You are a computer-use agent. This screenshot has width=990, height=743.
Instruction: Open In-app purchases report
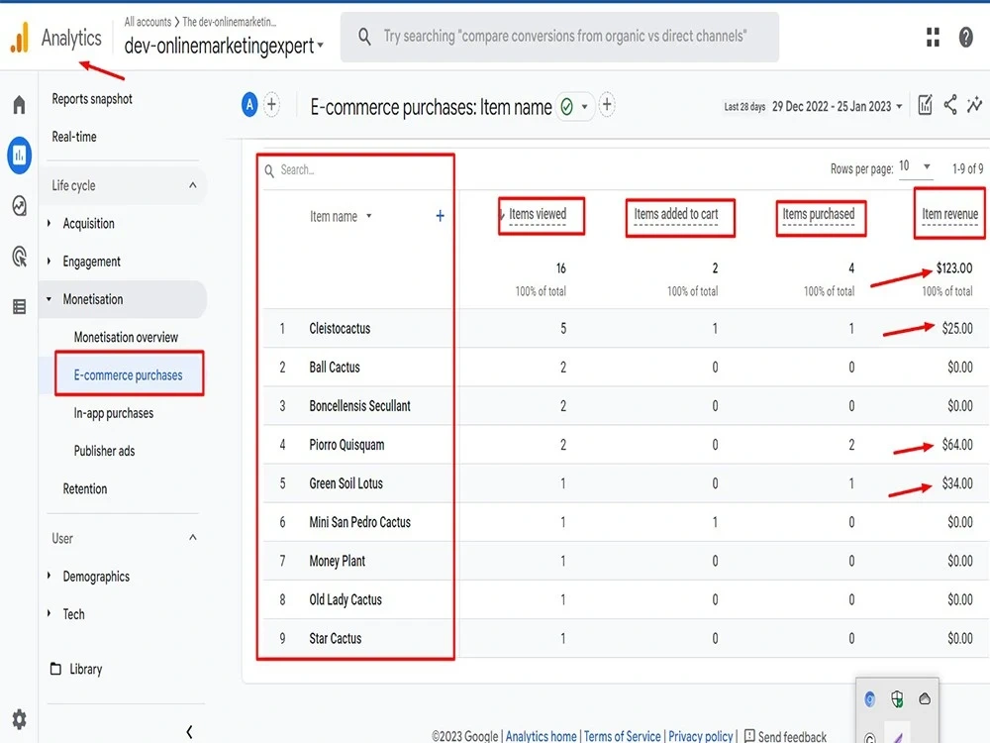pos(114,412)
